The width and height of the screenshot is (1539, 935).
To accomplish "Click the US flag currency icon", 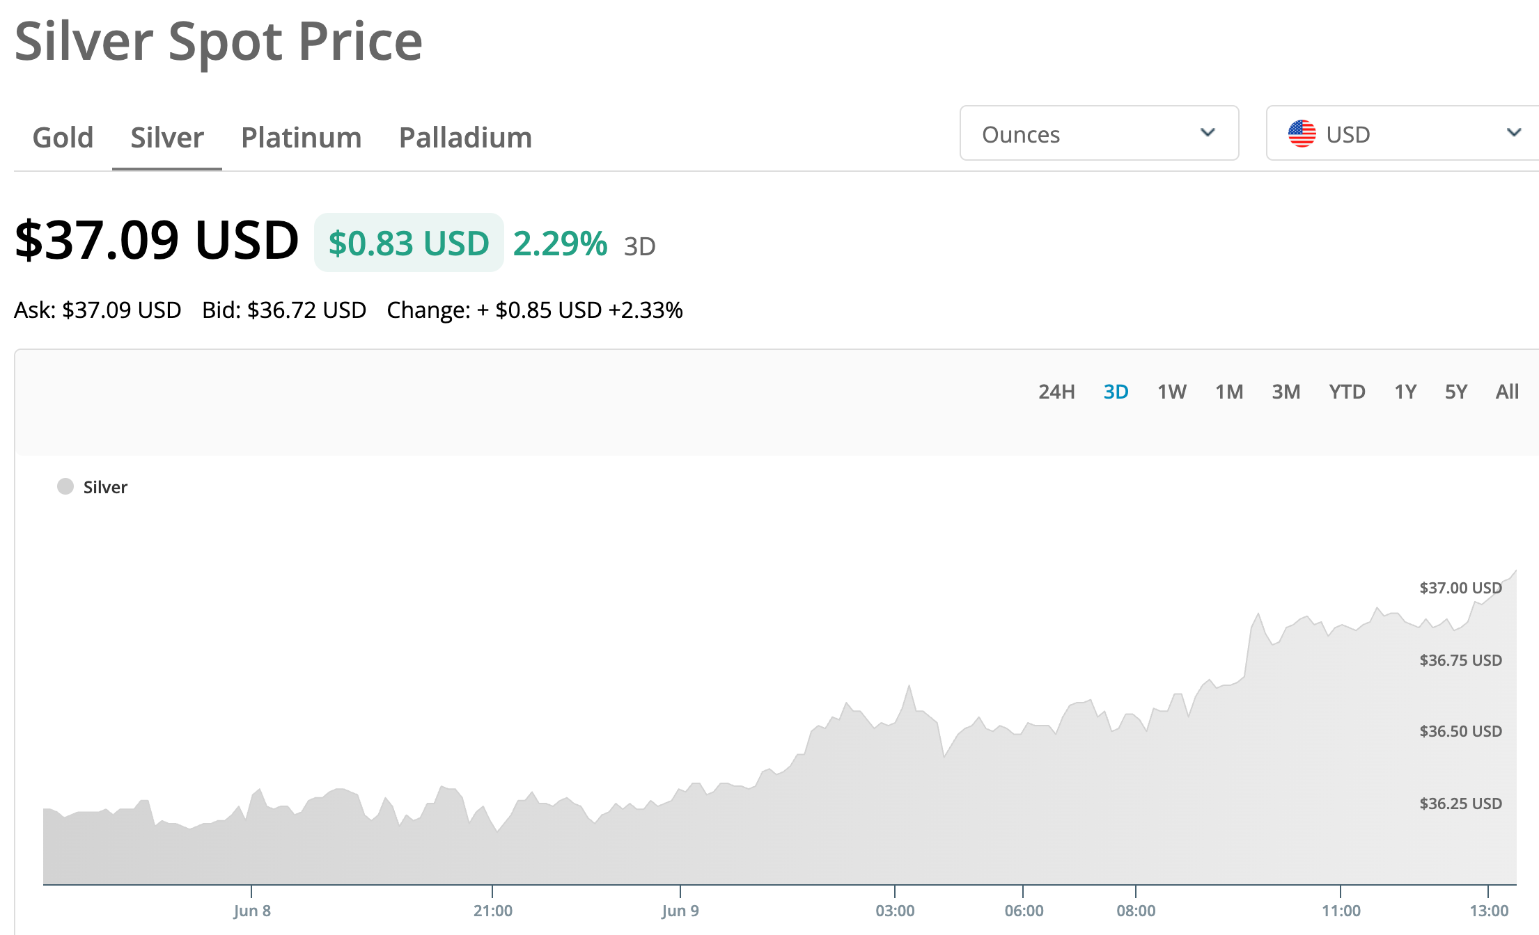I will point(1302,134).
